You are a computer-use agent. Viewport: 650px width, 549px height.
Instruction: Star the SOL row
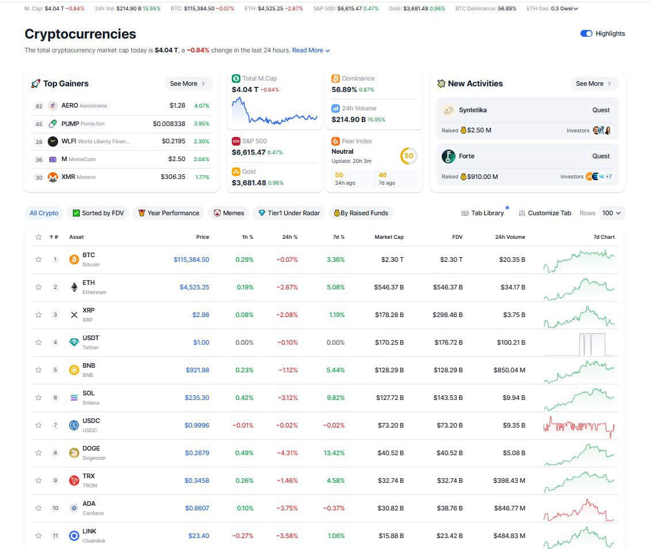pos(39,398)
